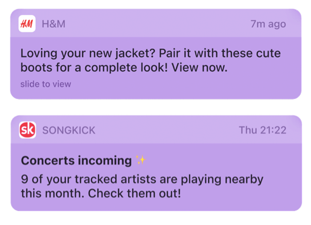
Task: Select the 7m ago timestamp
Action: click(268, 24)
